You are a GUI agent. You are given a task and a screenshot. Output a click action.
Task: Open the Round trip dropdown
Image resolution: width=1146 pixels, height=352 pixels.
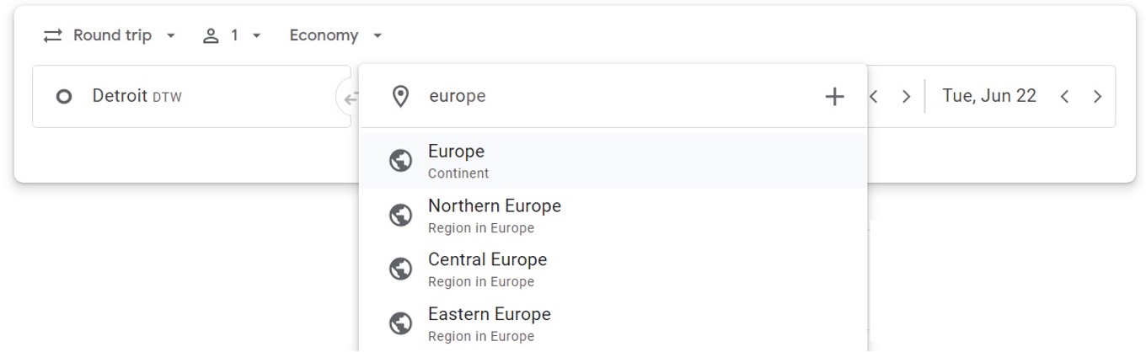(x=111, y=35)
